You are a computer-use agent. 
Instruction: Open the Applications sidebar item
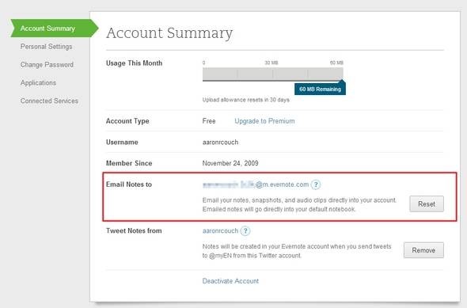[x=38, y=83]
